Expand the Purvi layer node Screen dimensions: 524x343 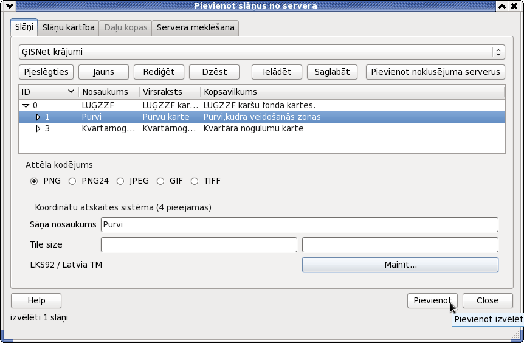click(38, 117)
